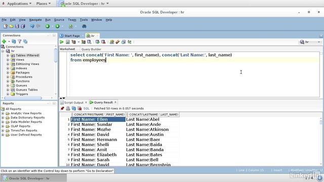This screenshot has height=182, width=324.
Task: Click the Clear eraser icon in worksheet toolbar
Action: pyautogui.click(x=117, y=42)
